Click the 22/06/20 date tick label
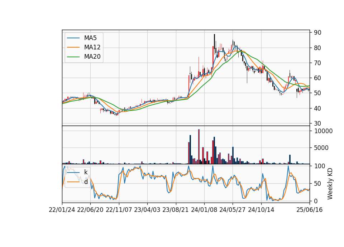Viewport: 344px width, 247px height. click(90, 210)
